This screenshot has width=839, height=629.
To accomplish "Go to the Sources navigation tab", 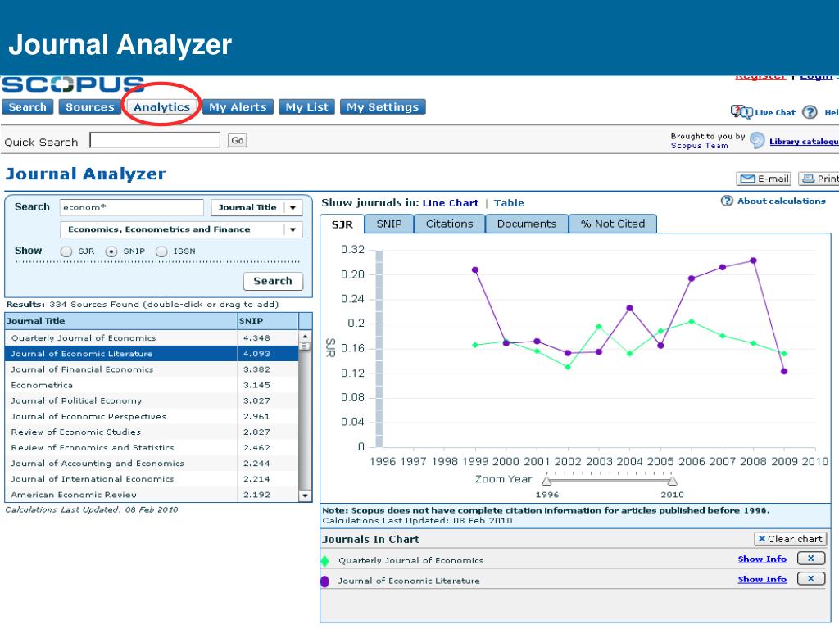I will tap(90, 107).
